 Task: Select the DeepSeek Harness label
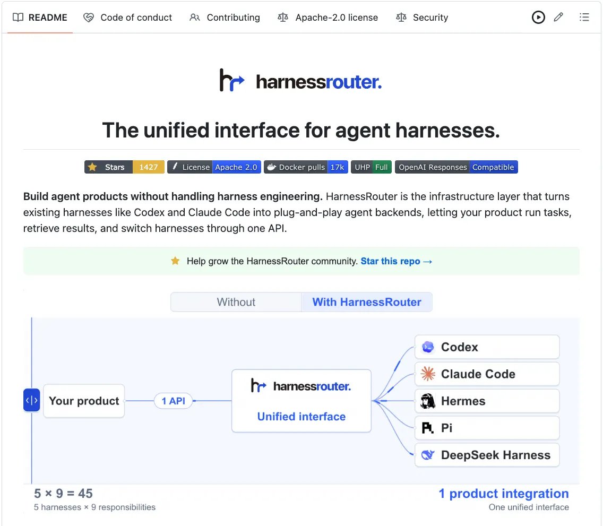496,455
